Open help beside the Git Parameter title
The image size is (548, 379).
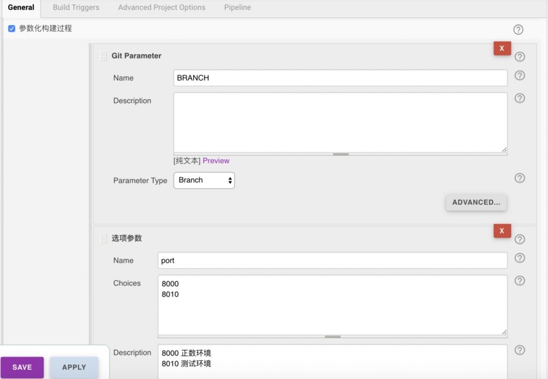[519, 56]
